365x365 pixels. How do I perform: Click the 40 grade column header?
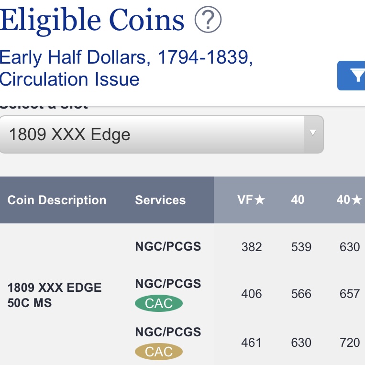pyautogui.click(x=298, y=200)
